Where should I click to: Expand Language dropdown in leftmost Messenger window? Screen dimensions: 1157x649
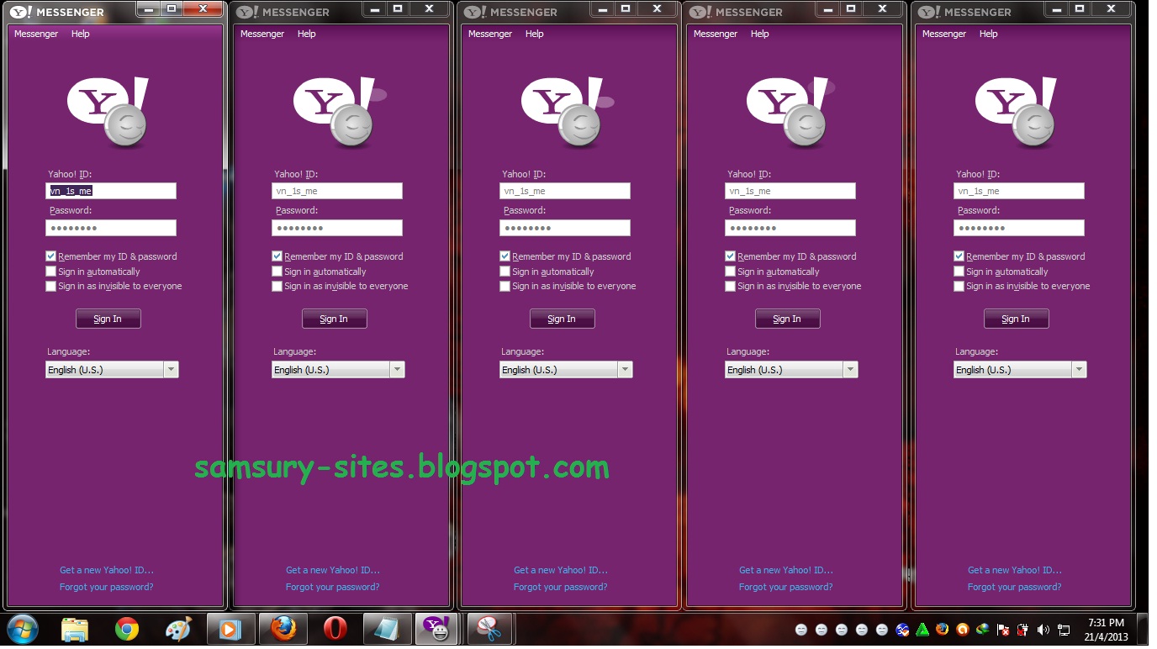pyautogui.click(x=171, y=370)
